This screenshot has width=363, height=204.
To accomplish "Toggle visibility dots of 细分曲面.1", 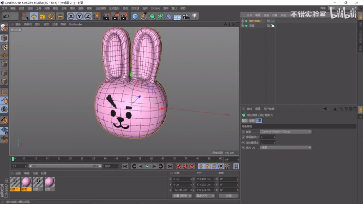I will click(x=271, y=21).
